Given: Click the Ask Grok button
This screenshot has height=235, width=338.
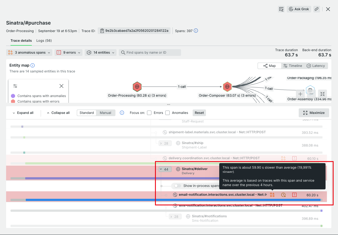Looking at the screenshot, I should click(299, 9).
